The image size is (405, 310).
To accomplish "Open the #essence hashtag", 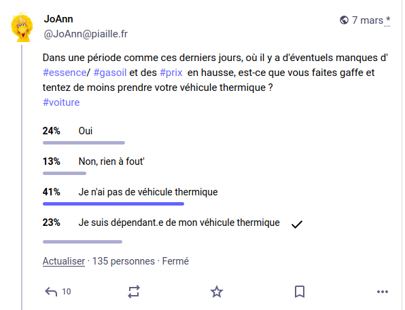I will point(65,73).
